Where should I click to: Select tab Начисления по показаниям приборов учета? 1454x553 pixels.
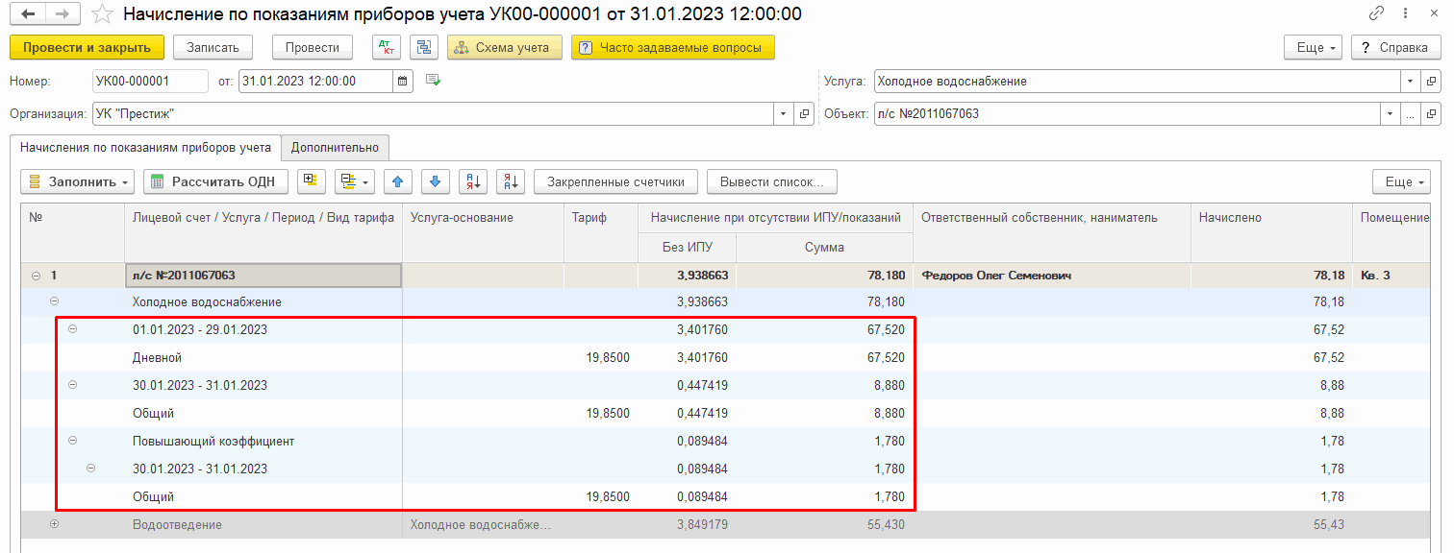pos(144,148)
